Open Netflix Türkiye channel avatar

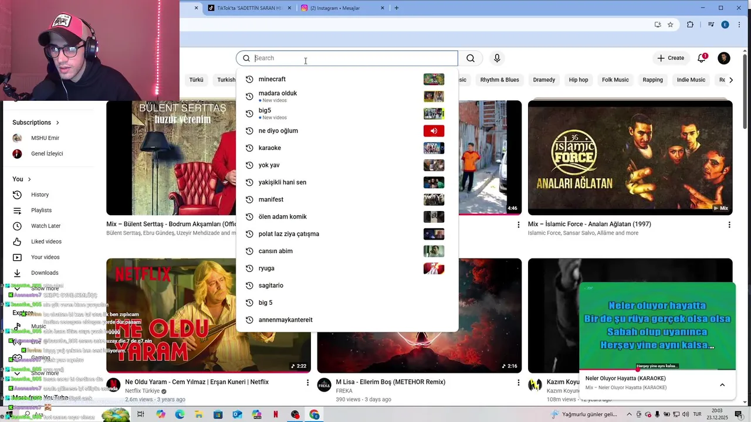(113, 386)
